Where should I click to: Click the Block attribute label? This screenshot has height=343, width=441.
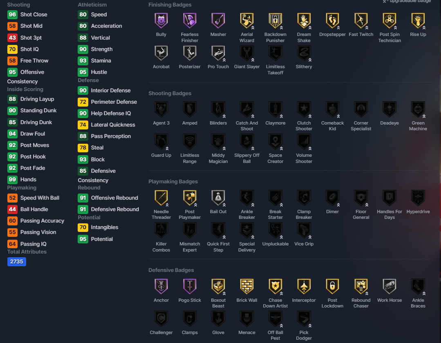point(98,159)
